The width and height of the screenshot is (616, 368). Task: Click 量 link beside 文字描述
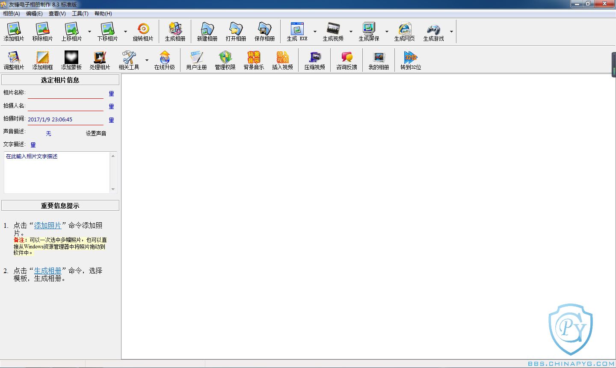pyautogui.click(x=33, y=145)
